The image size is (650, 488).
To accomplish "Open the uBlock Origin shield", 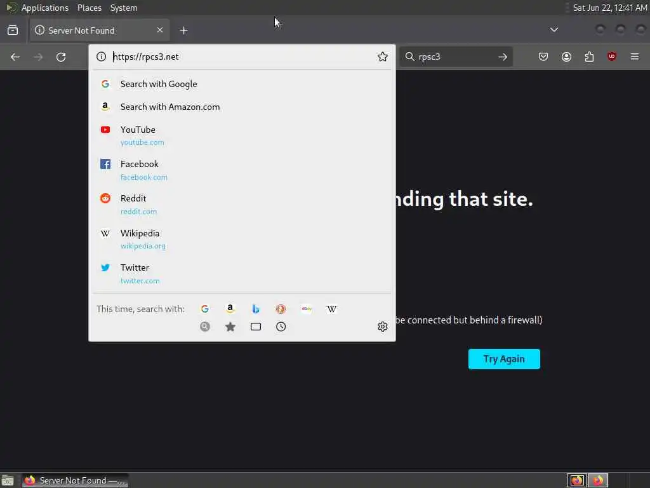I will click(611, 57).
